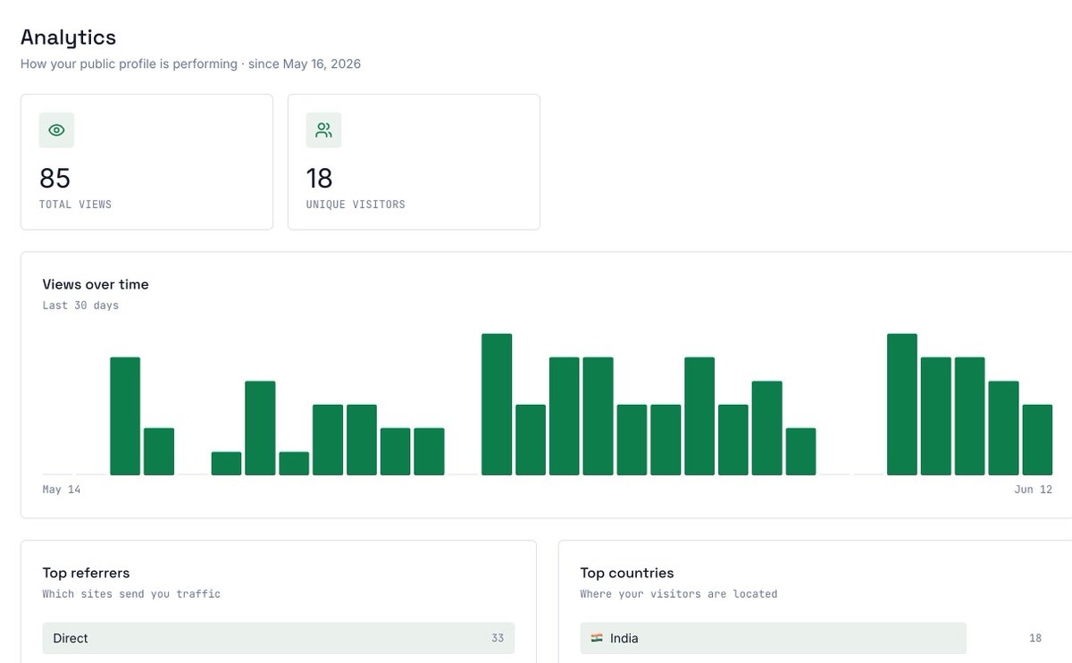
Task: Click the 18 count beside India
Action: coord(1035,638)
